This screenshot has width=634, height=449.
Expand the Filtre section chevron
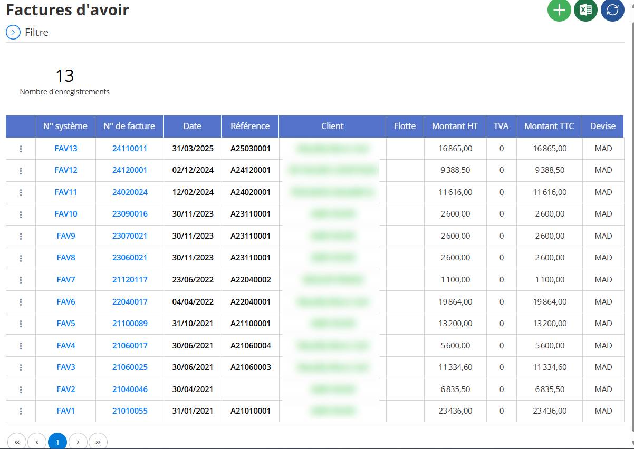[13, 32]
